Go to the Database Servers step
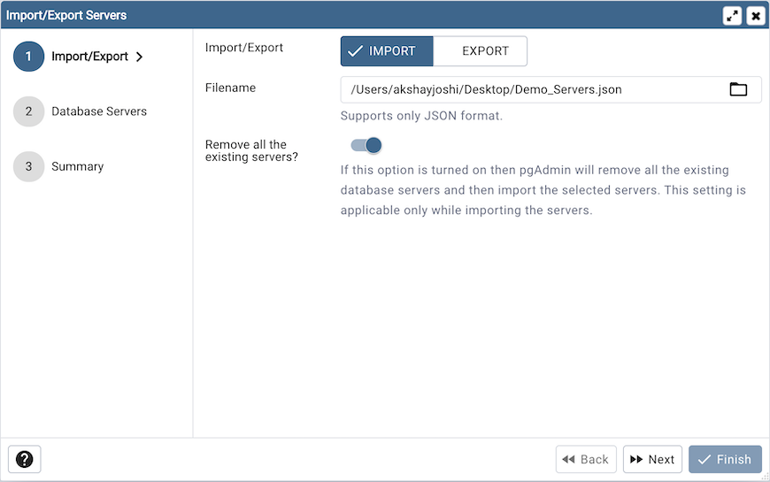Image resolution: width=770 pixels, height=482 pixels. coord(99,111)
